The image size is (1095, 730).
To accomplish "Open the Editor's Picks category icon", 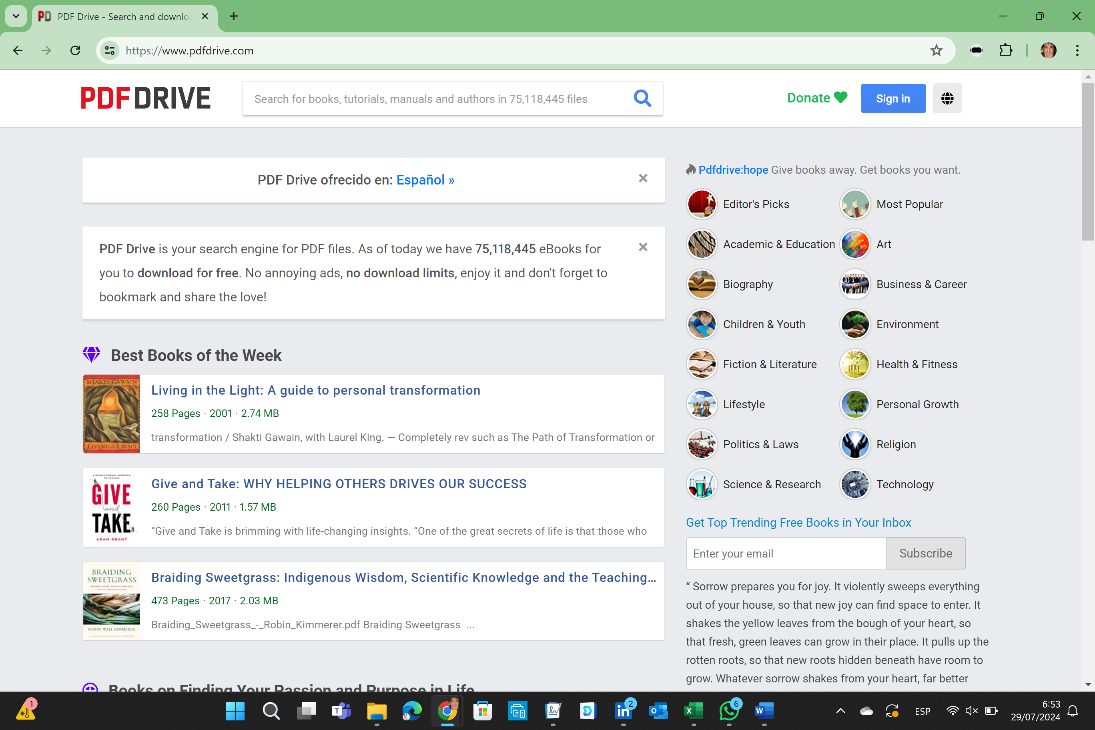I will [x=701, y=204].
